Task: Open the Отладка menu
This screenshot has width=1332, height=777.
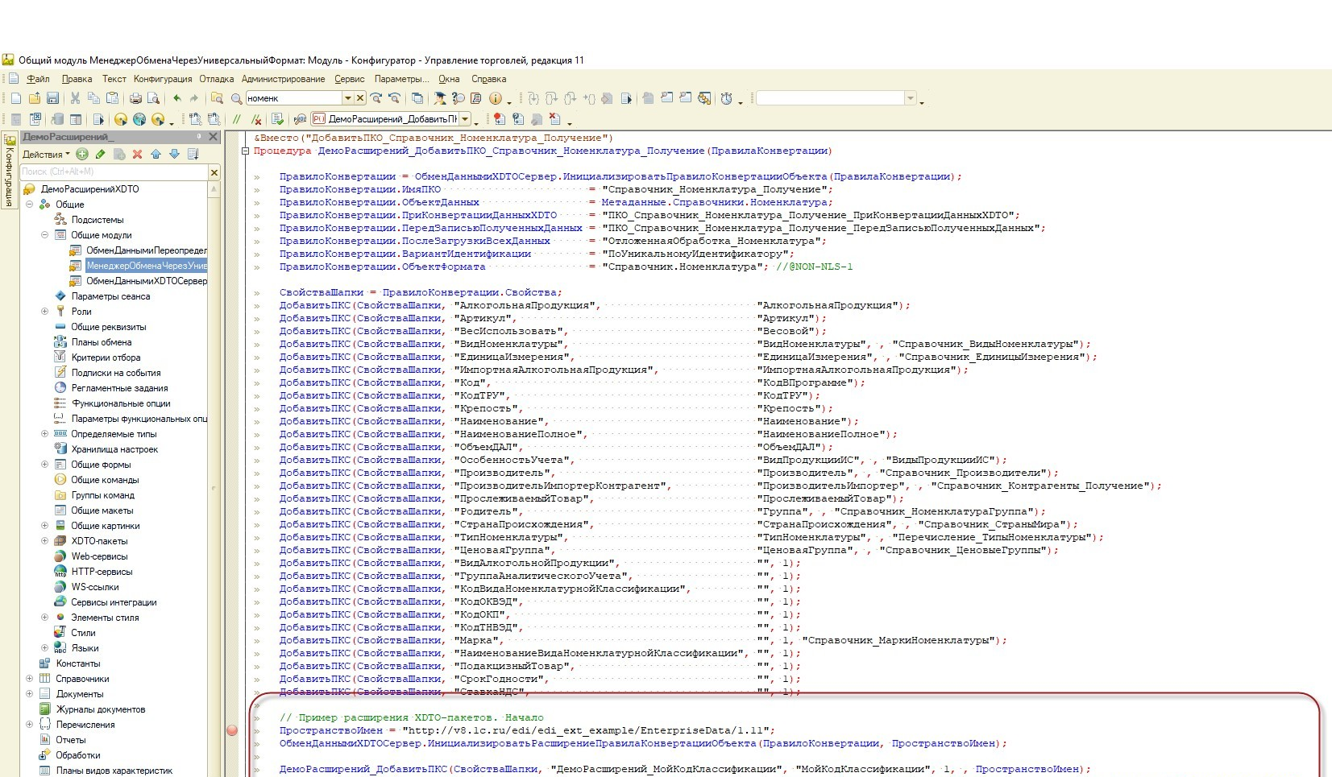Action: [216, 79]
